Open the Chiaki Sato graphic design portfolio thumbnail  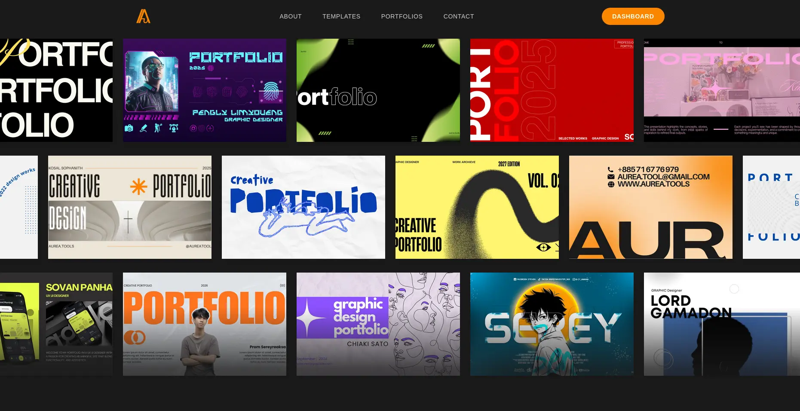pos(378,324)
